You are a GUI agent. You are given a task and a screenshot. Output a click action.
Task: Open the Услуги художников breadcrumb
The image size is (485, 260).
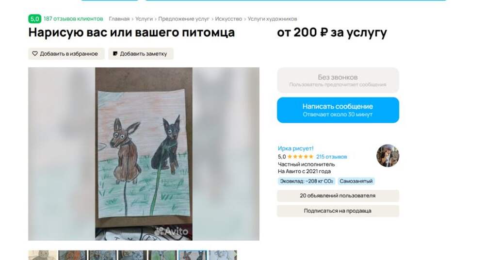(x=272, y=19)
